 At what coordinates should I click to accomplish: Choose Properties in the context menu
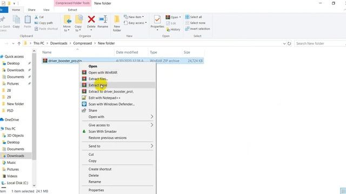click(118, 190)
